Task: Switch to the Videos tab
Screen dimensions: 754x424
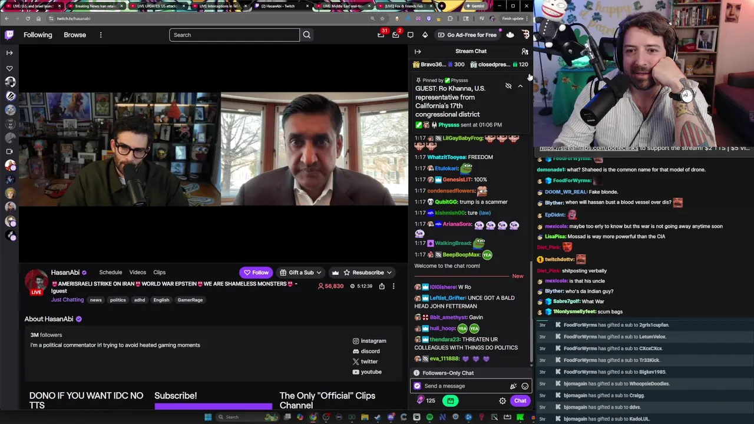Action: 138,272
